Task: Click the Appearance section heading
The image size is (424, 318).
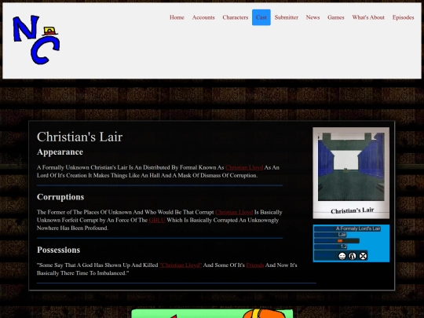Action: [x=60, y=152]
